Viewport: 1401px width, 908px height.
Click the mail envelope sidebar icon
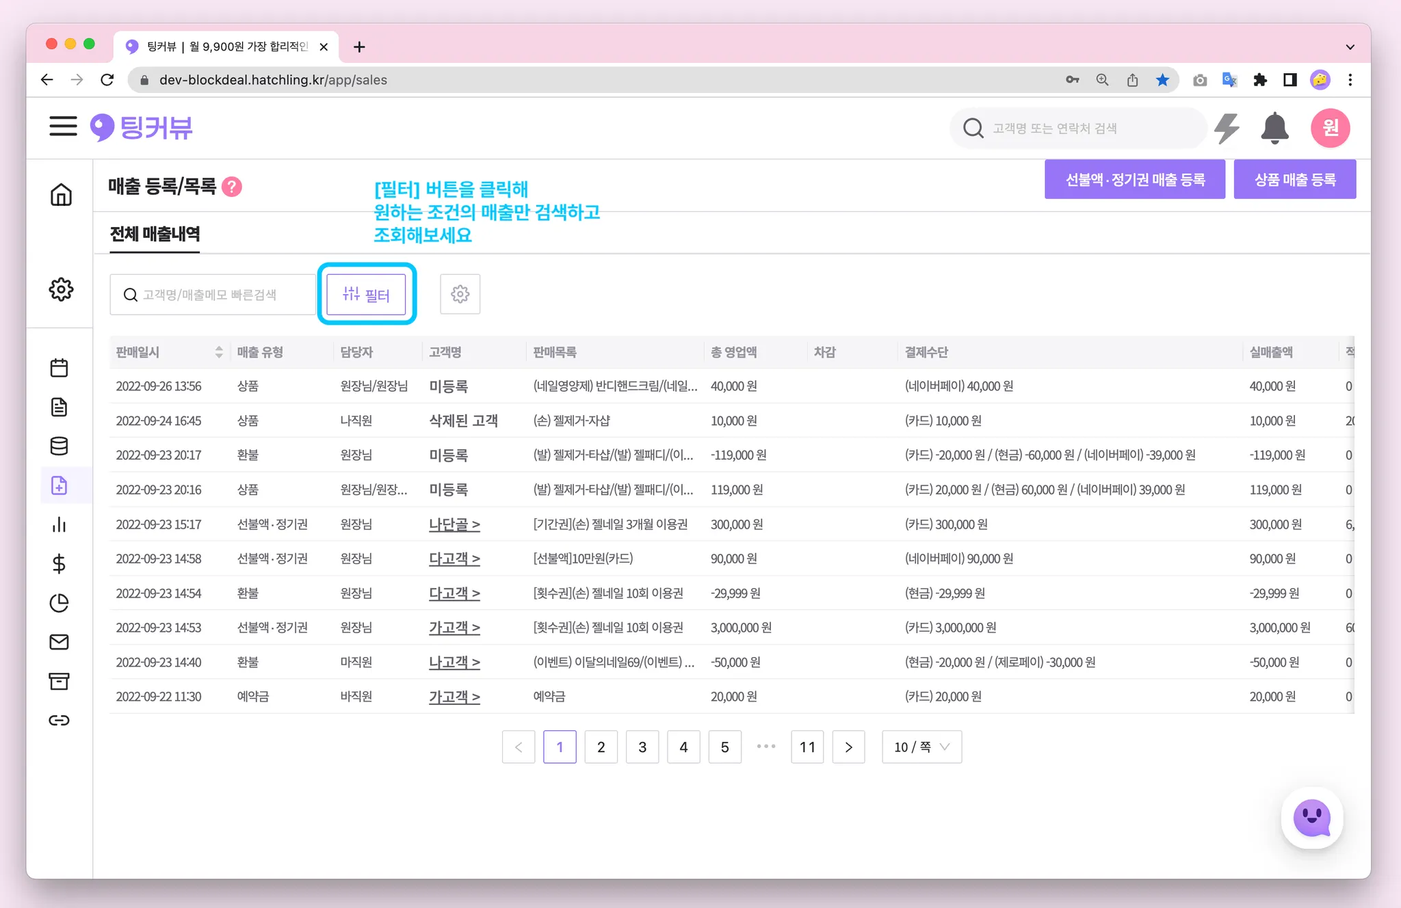[x=60, y=642]
